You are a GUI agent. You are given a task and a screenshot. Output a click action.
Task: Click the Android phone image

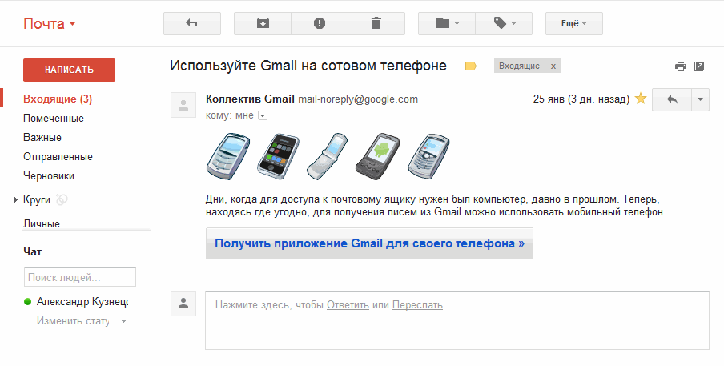coord(378,156)
